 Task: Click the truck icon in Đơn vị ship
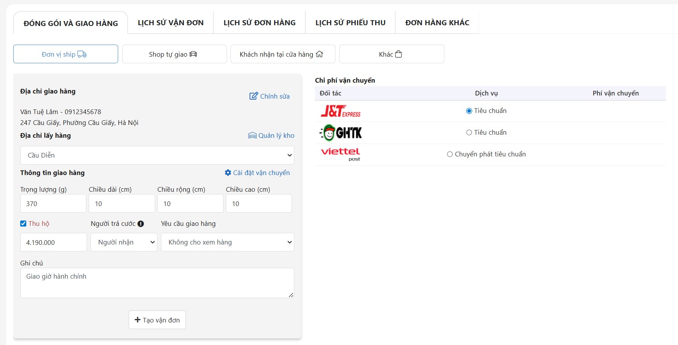point(82,54)
